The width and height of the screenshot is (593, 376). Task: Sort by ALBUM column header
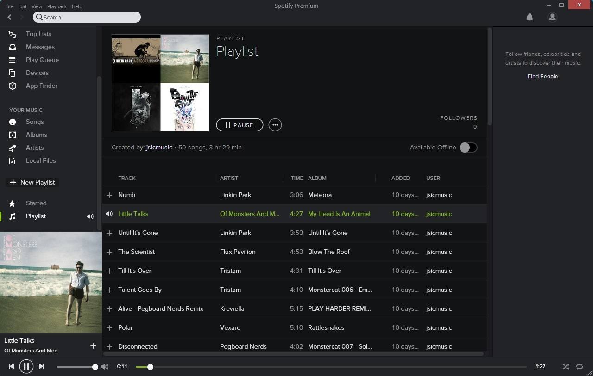pyautogui.click(x=317, y=178)
